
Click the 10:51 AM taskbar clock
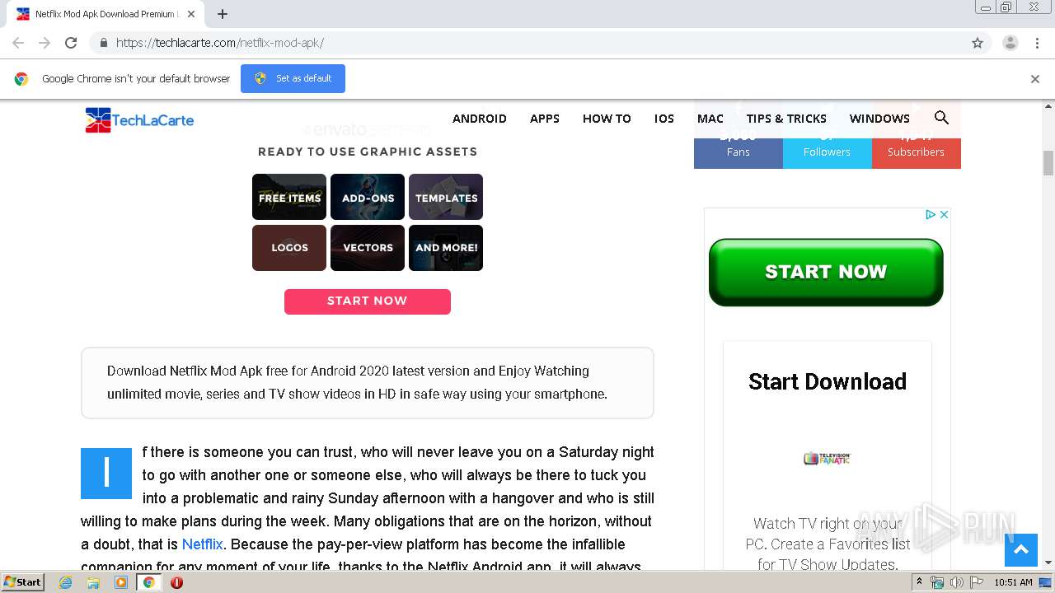click(1014, 582)
